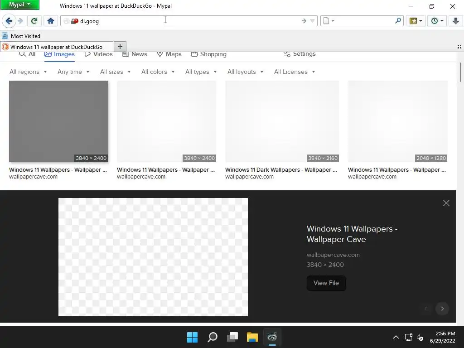Open DuckDuckGo Settings
Viewport: 464px width, 348px height.
300,54
